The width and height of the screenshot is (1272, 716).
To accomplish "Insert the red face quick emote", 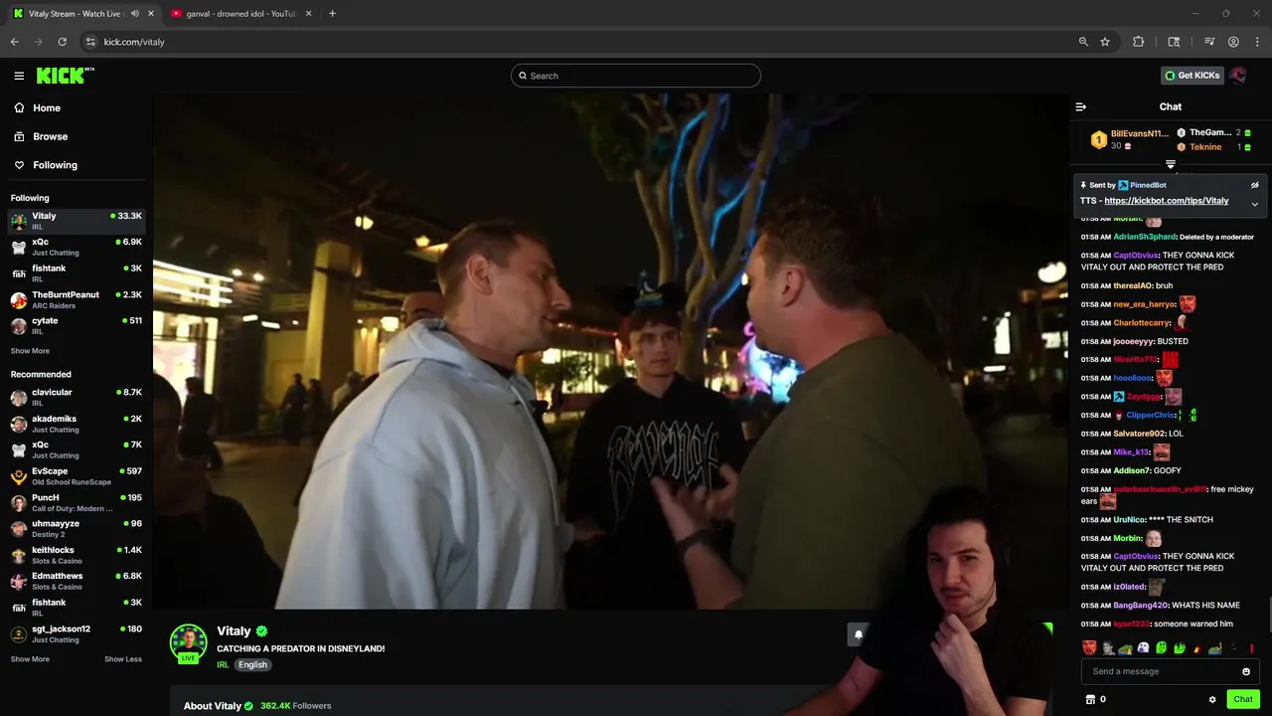I will tap(1089, 648).
